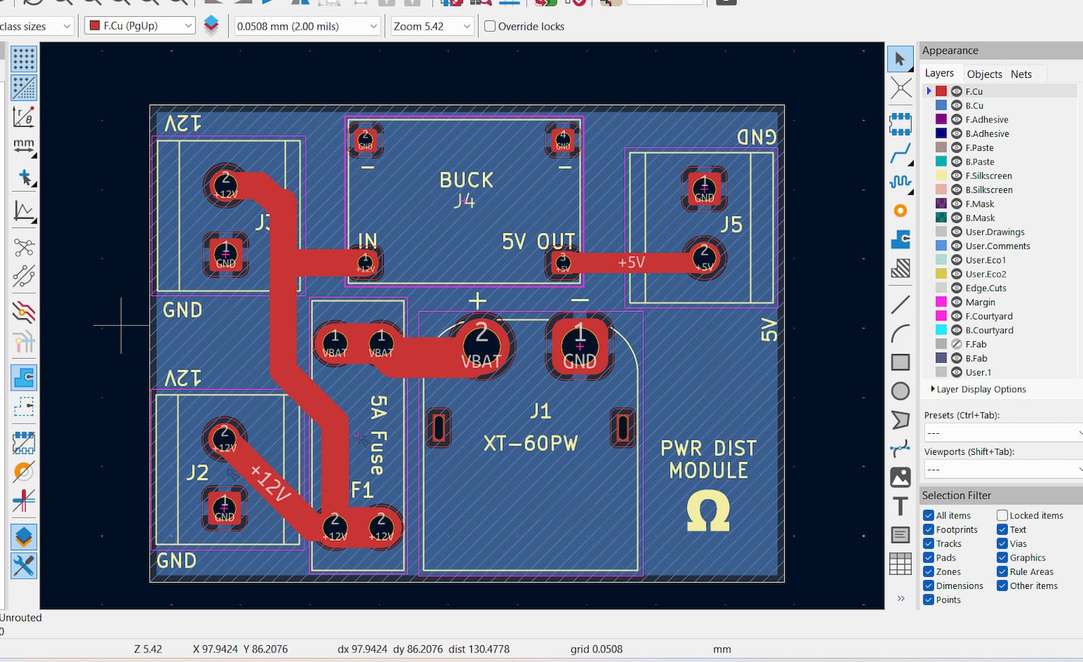Toggle zone fill display mode
This screenshot has height=662, width=1083.
pos(24,377)
